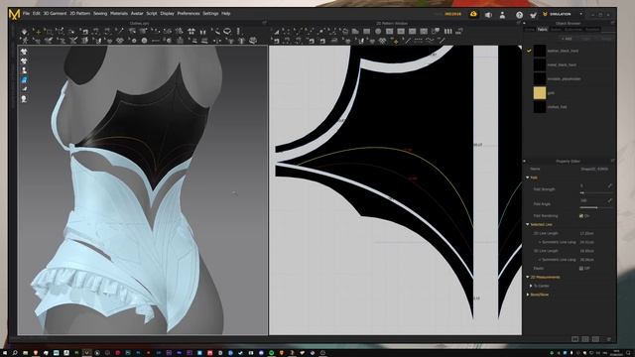Viewport: 635px width, 357px height.
Task: Select the yellow-cross Select/Move tool
Action: click(x=38, y=31)
